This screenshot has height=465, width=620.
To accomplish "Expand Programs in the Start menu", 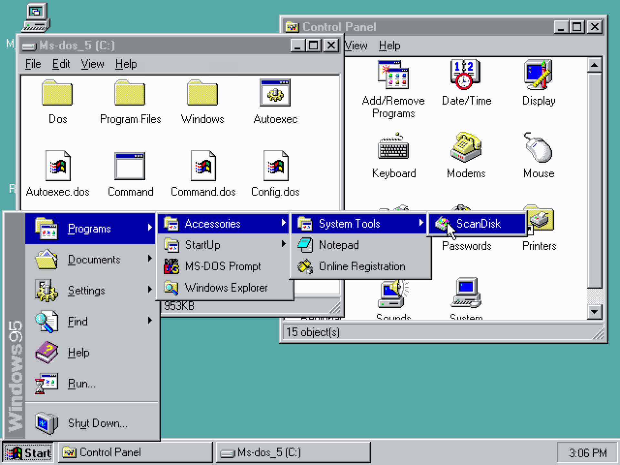I will (90, 229).
